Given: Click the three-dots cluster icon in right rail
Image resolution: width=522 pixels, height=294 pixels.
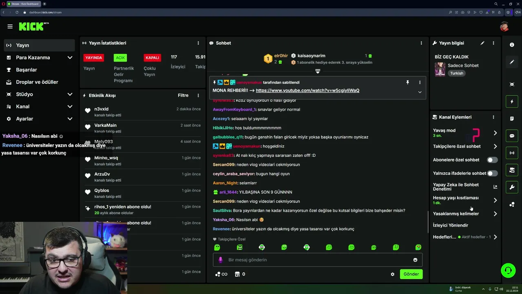Looking at the screenshot, I should point(512,205).
